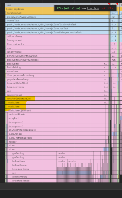Select the "Event: keydown" flame bar
The image size is (122, 198).
point(30,9)
